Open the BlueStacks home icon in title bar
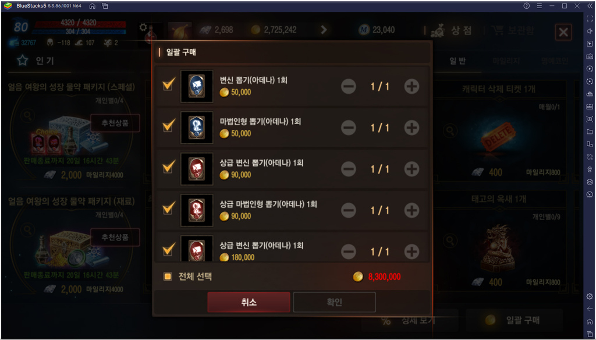 coord(93,6)
